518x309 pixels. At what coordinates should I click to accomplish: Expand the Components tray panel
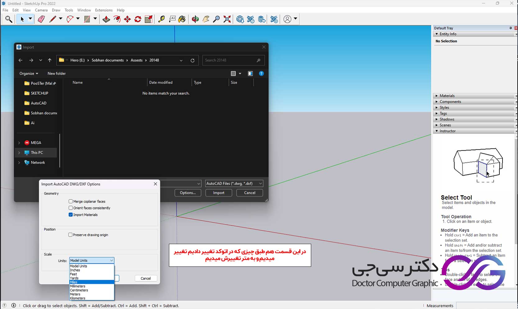click(x=474, y=102)
